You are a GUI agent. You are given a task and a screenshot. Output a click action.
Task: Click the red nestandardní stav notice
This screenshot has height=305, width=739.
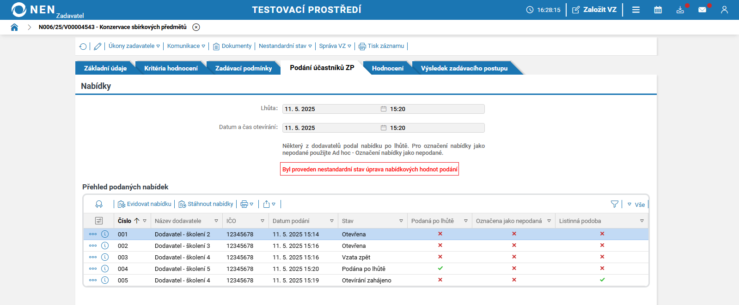(370, 169)
